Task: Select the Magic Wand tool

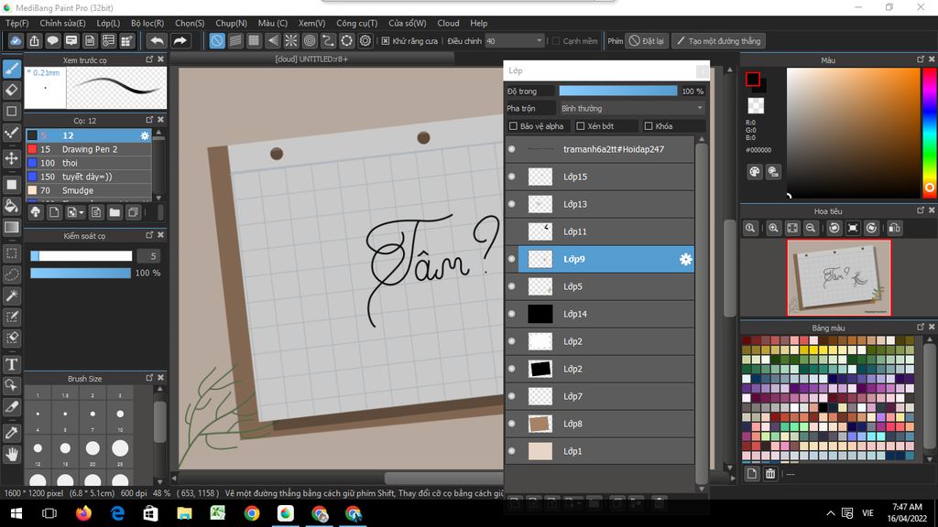Action: coord(12,296)
